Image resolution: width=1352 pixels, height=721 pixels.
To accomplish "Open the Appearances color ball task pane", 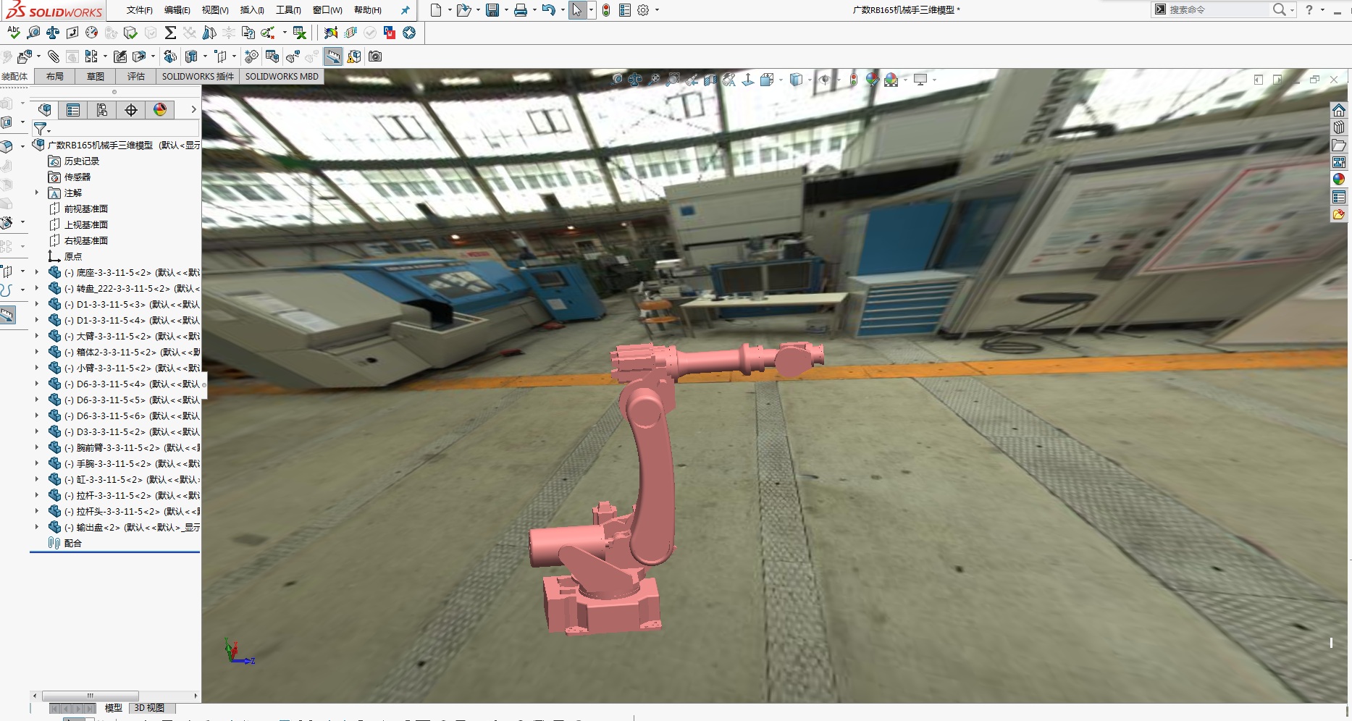I will click(1339, 180).
